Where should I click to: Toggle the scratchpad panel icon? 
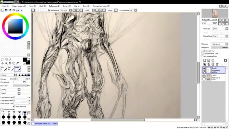point(21,10)
